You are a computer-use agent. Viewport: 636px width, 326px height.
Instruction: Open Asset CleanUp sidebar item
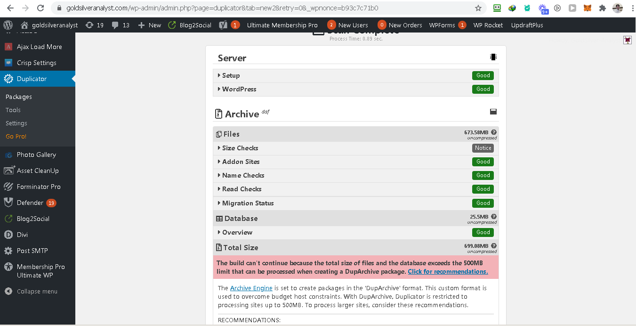(38, 171)
